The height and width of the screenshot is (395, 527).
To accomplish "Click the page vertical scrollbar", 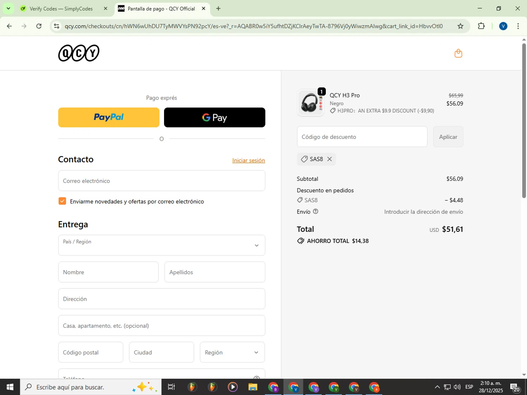I will point(524,120).
